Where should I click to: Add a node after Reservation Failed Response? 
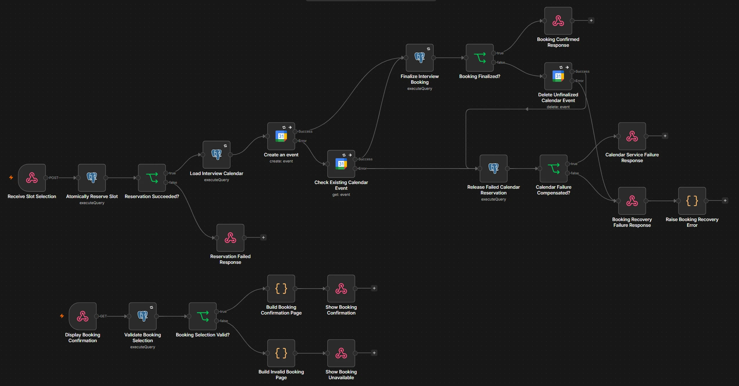tap(263, 238)
